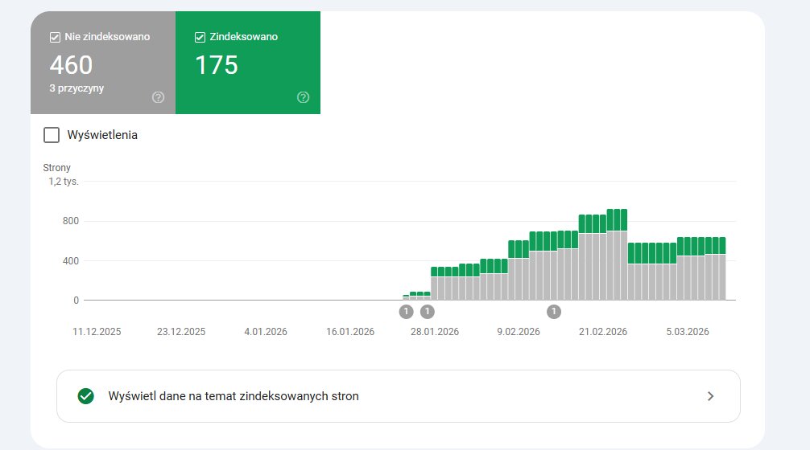Open rightmost annotation marker under the chart

pyautogui.click(x=553, y=311)
